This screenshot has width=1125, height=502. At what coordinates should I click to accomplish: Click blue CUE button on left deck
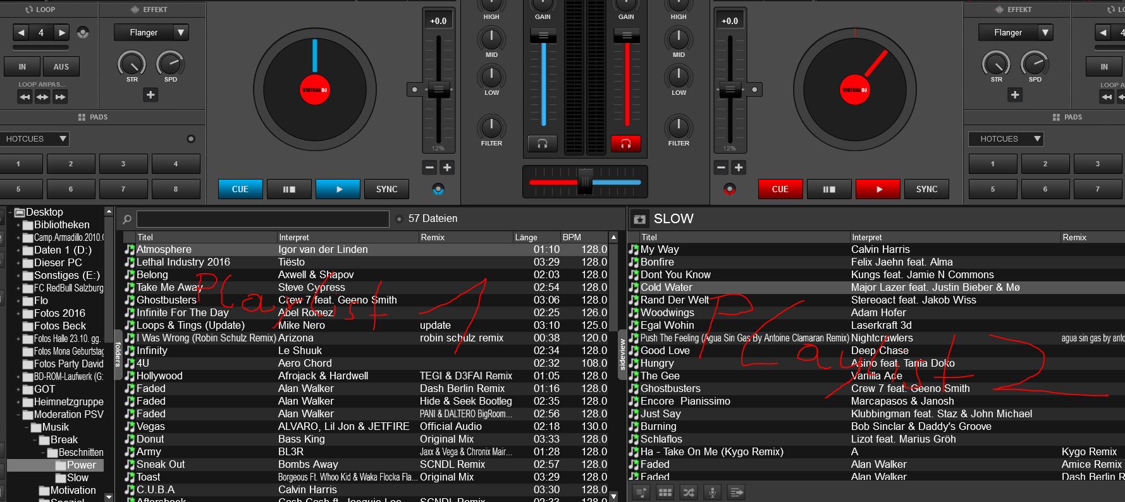click(240, 189)
